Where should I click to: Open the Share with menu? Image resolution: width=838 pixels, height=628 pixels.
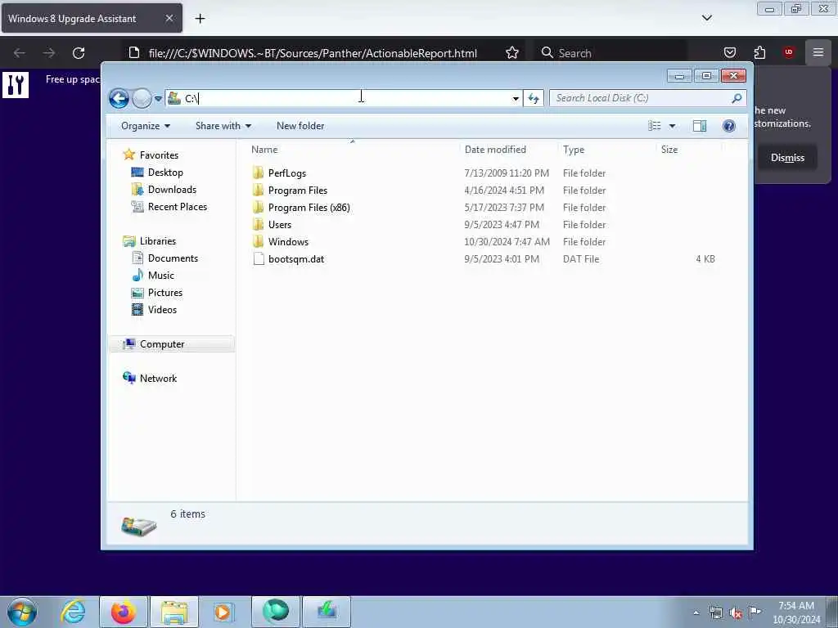[x=223, y=126]
